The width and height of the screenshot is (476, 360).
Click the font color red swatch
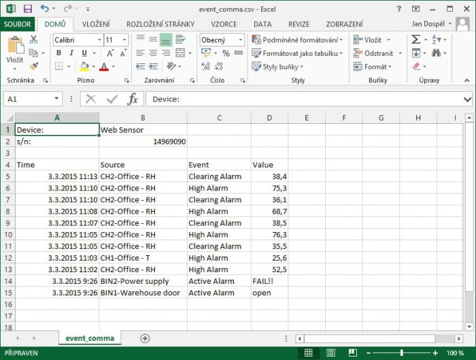coord(103,67)
